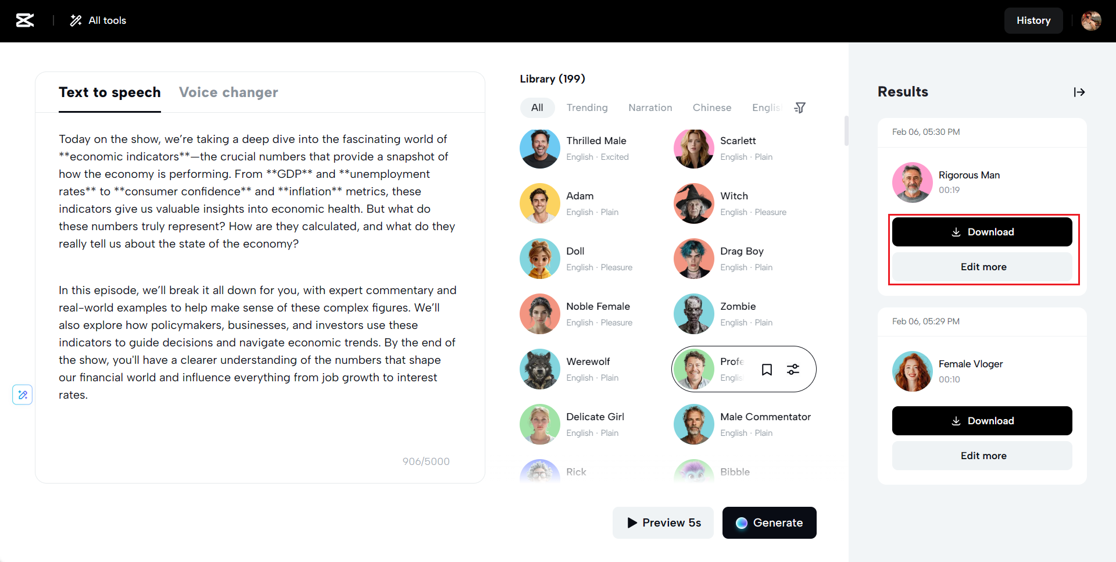Download the Rigorous Man result
Viewport: 1116px width, 562px height.
coord(982,232)
